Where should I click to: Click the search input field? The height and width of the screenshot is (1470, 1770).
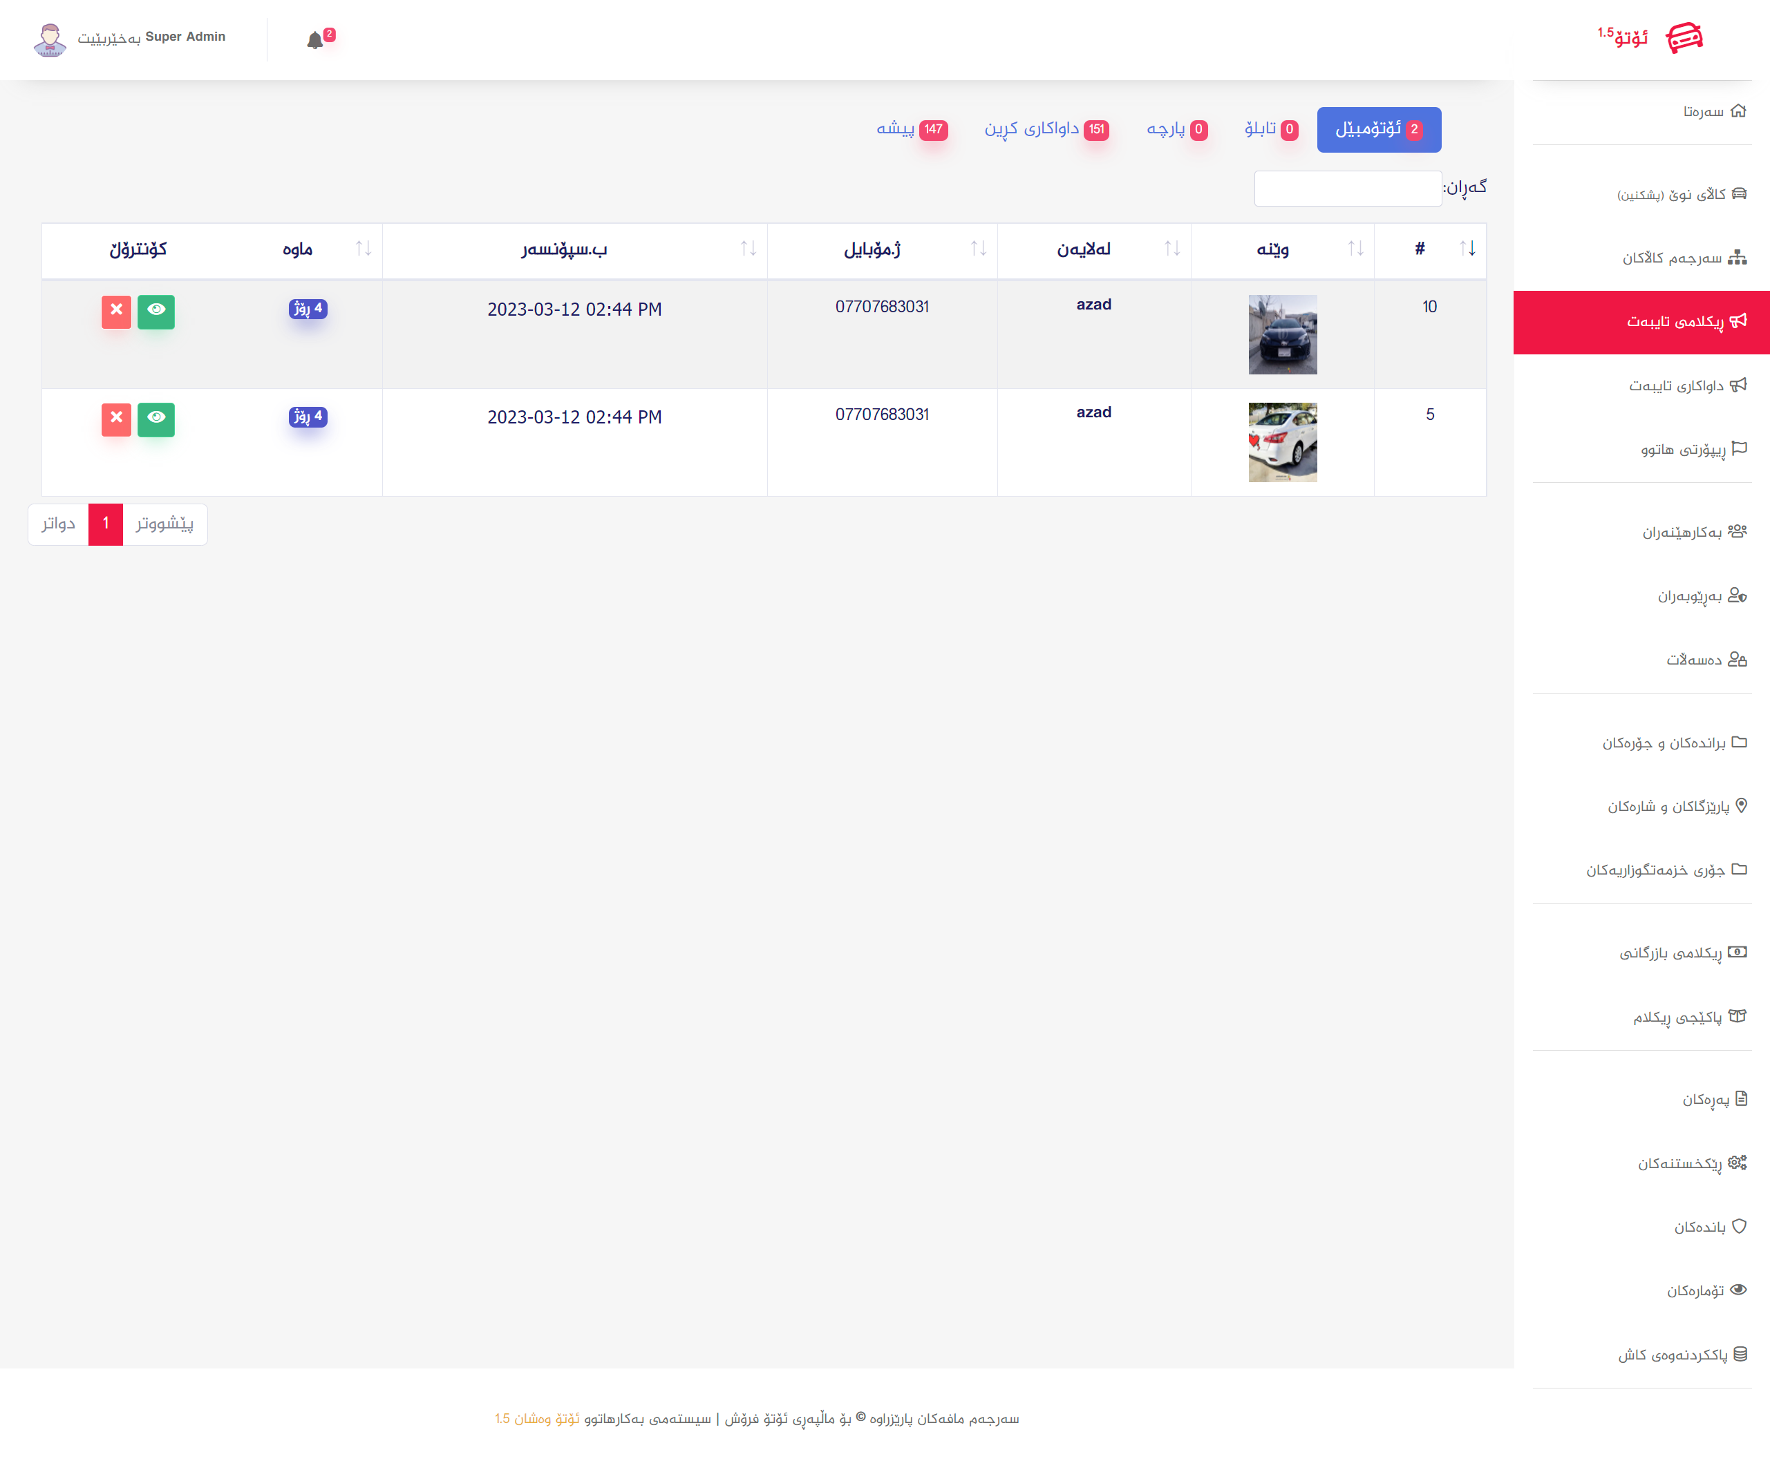pos(1347,189)
